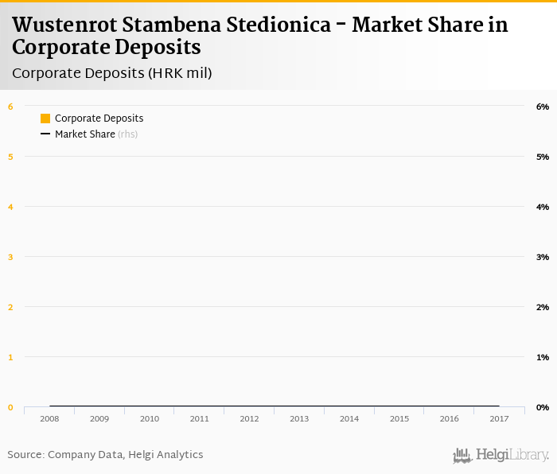Click the HelgiLibrary text logo

pos(512,455)
